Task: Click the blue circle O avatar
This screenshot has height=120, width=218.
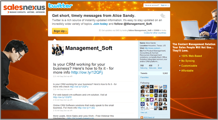Action: coord(143,104)
